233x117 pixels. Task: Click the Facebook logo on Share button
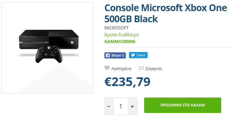coord(108,55)
